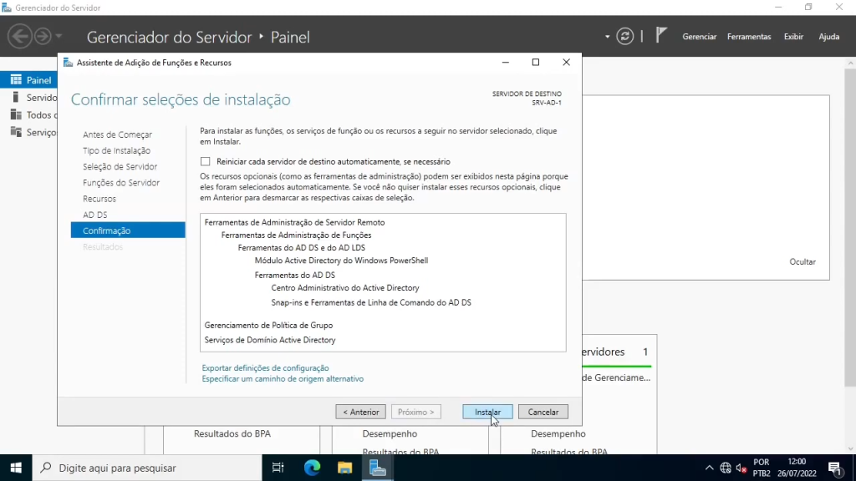Click the file services icon in sidebar

point(16,133)
